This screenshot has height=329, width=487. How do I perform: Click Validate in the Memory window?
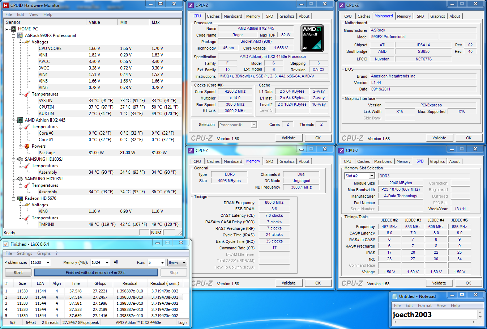point(289,283)
